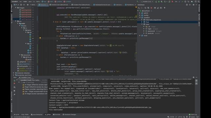The height and width of the screenshot is (118, 211).
Task: Click the search magnifier icon at top right
Action: coord(198,2)
